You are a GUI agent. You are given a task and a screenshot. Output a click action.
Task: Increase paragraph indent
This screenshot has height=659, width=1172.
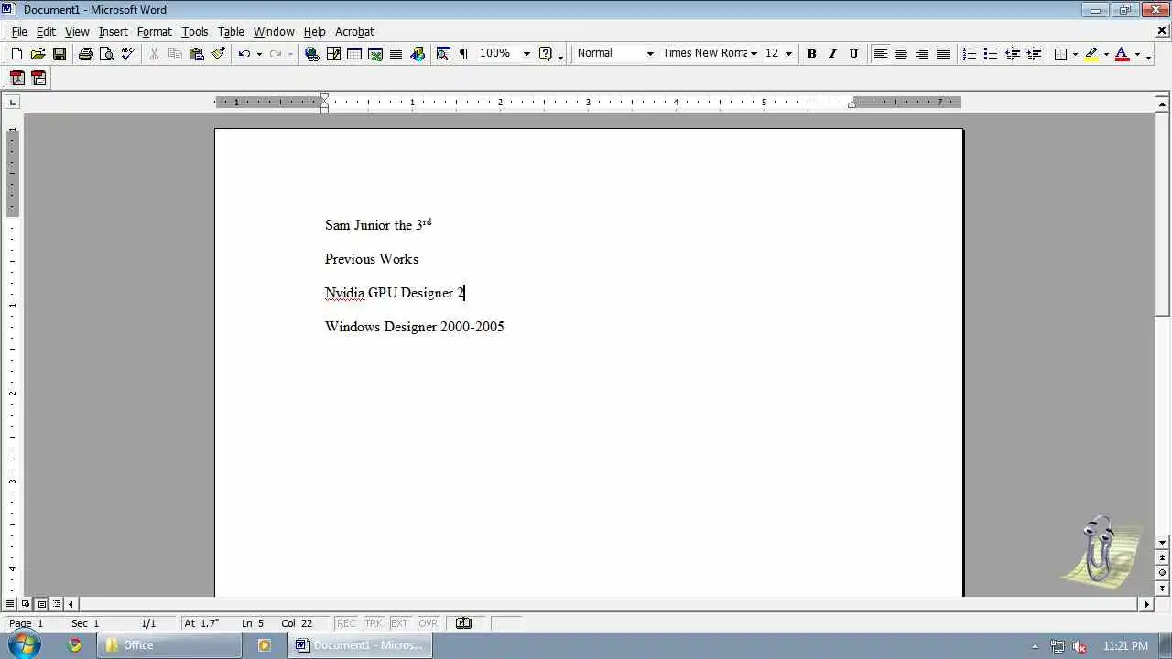click(1034, 54)
